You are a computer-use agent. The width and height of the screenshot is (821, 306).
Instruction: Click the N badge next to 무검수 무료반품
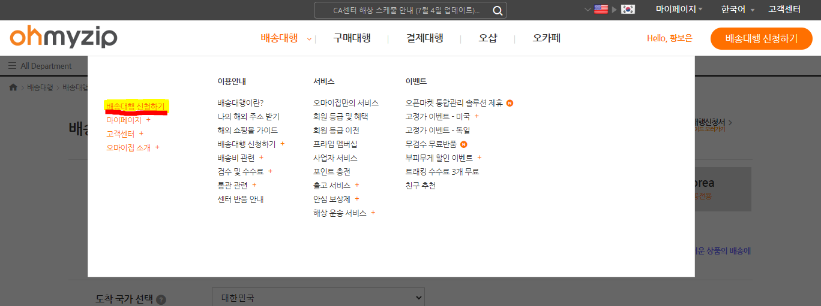coord(464,144)
